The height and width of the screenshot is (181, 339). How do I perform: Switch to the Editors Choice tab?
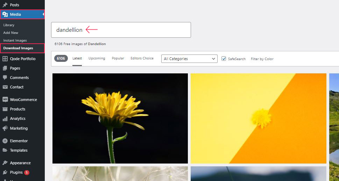click(142, 58)
